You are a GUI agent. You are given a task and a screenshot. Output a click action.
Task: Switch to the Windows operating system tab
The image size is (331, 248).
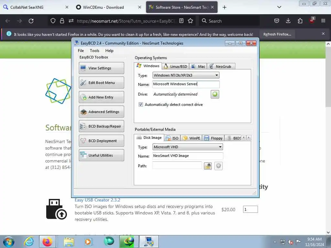click(x=148, y=66)
